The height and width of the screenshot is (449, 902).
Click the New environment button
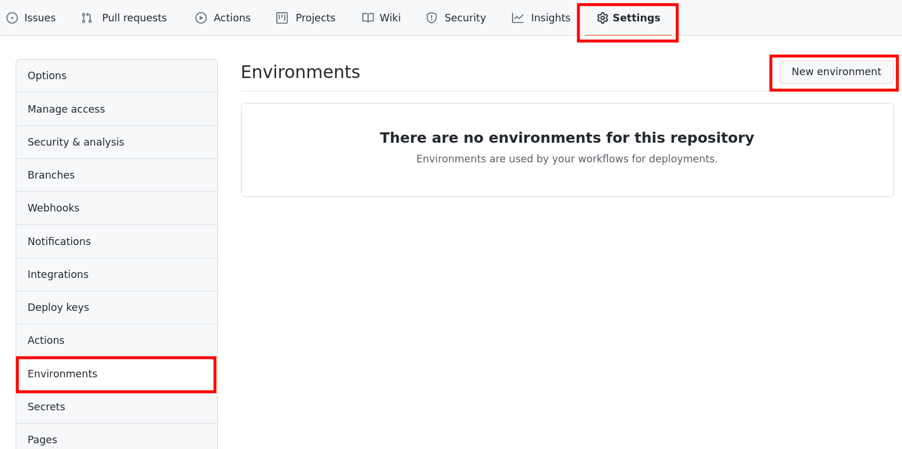pos(836,72)
